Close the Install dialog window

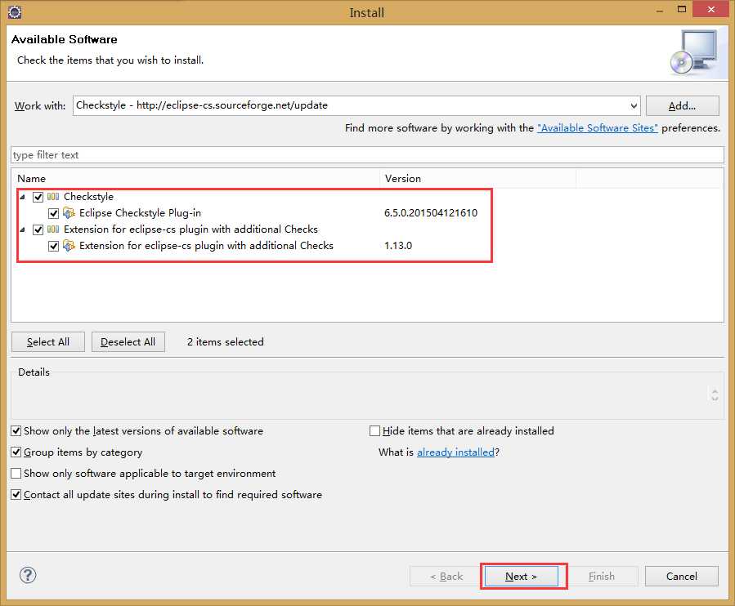coord(710,9)
